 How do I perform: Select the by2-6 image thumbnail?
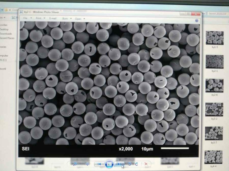214,86
